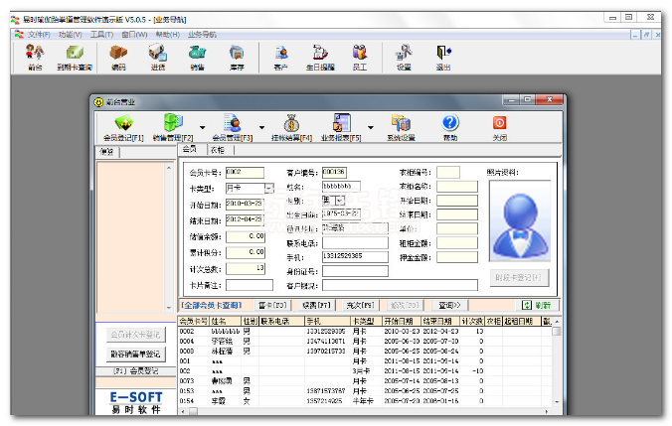Open the 卡类型 combo box
The height and width of the screenshot is (426, 672).
click(x=269, y=188)
